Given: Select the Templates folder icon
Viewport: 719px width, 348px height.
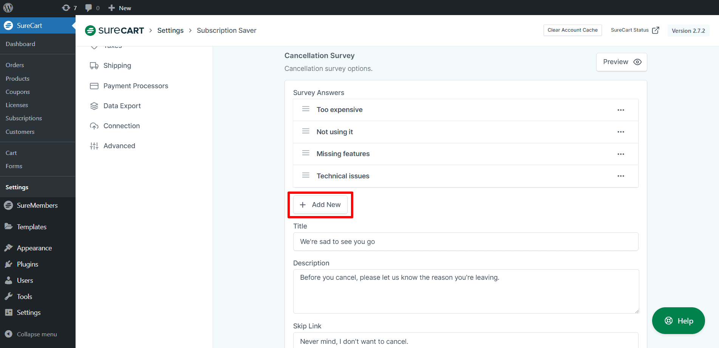Looking at the screenshot, I should point(8,227).
